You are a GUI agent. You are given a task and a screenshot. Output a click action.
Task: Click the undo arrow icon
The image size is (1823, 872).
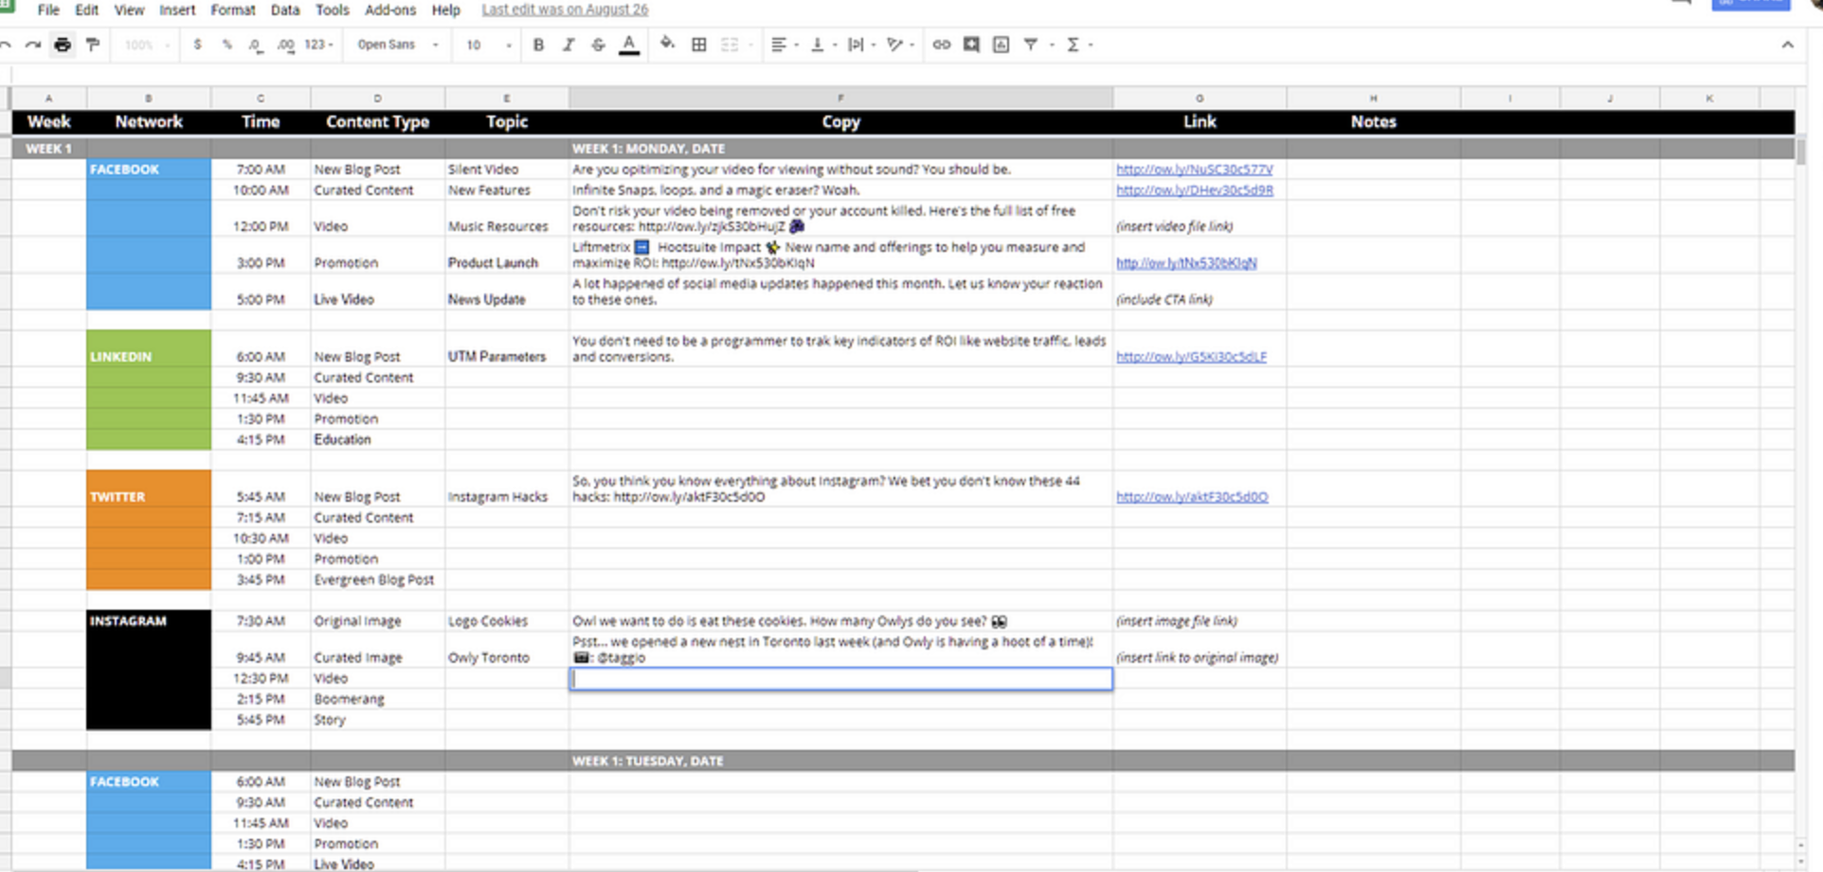click(x=6, y=44)
